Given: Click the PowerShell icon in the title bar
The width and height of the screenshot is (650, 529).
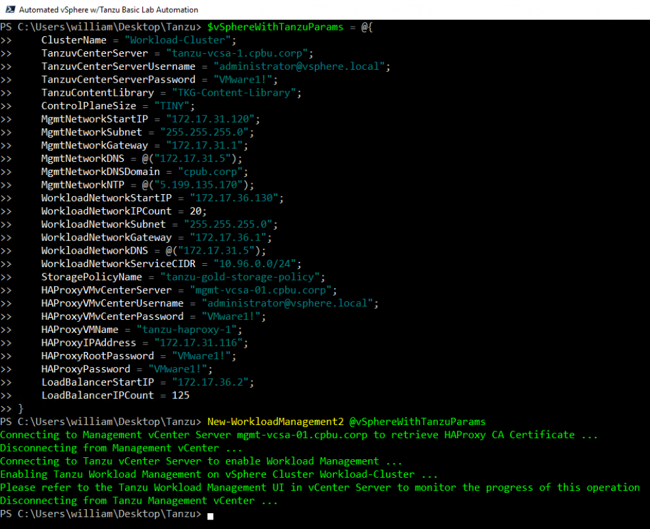Looking at the screenshot, I should [10, 9].
